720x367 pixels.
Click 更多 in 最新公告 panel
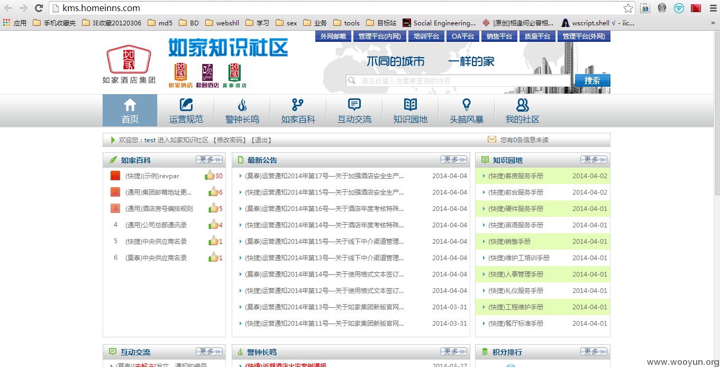coord(454,160)
